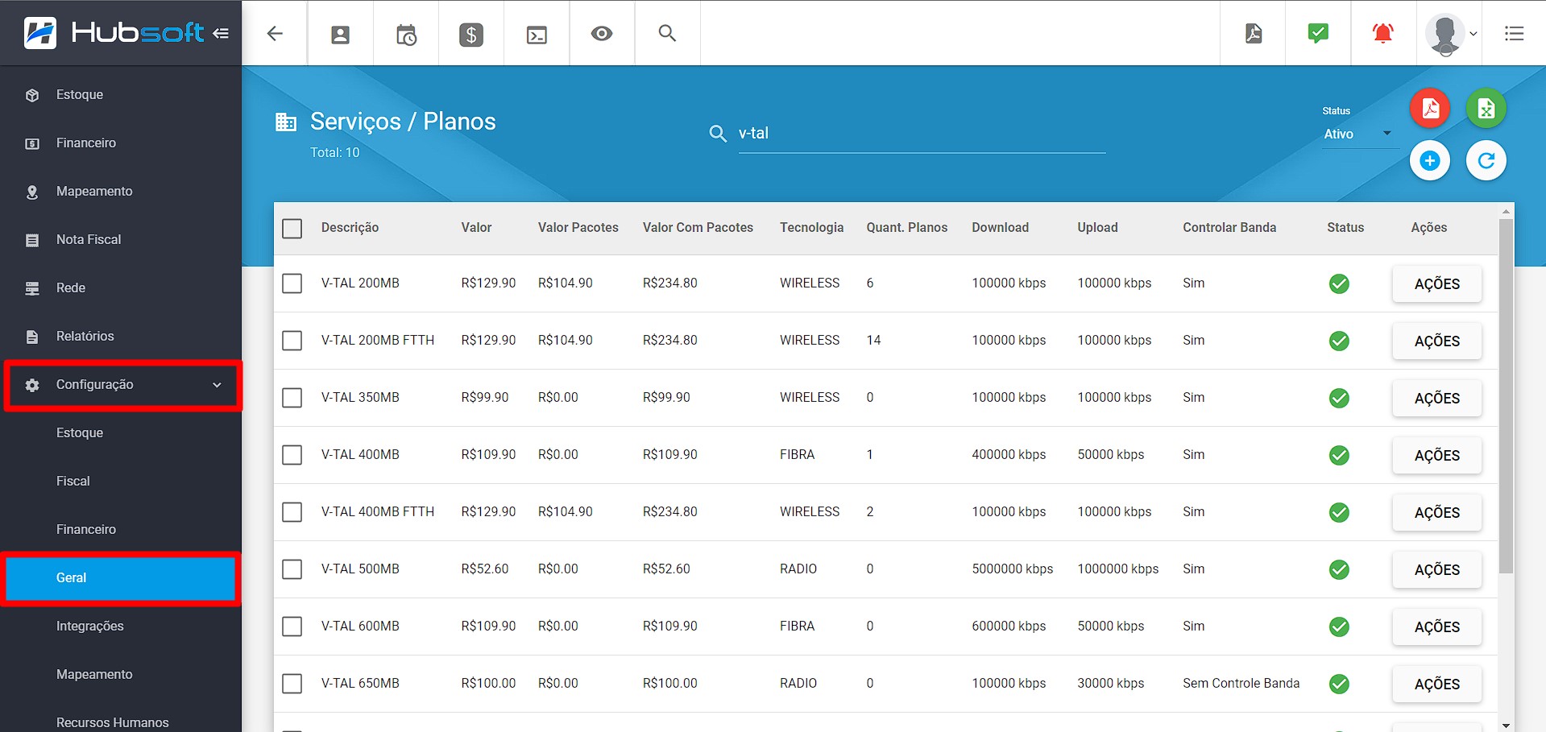
Task: Open the terminal console icon in toolbar
Action: [x=537, y=34]
